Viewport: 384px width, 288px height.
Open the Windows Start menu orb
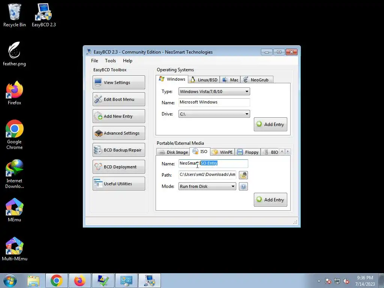10,280
